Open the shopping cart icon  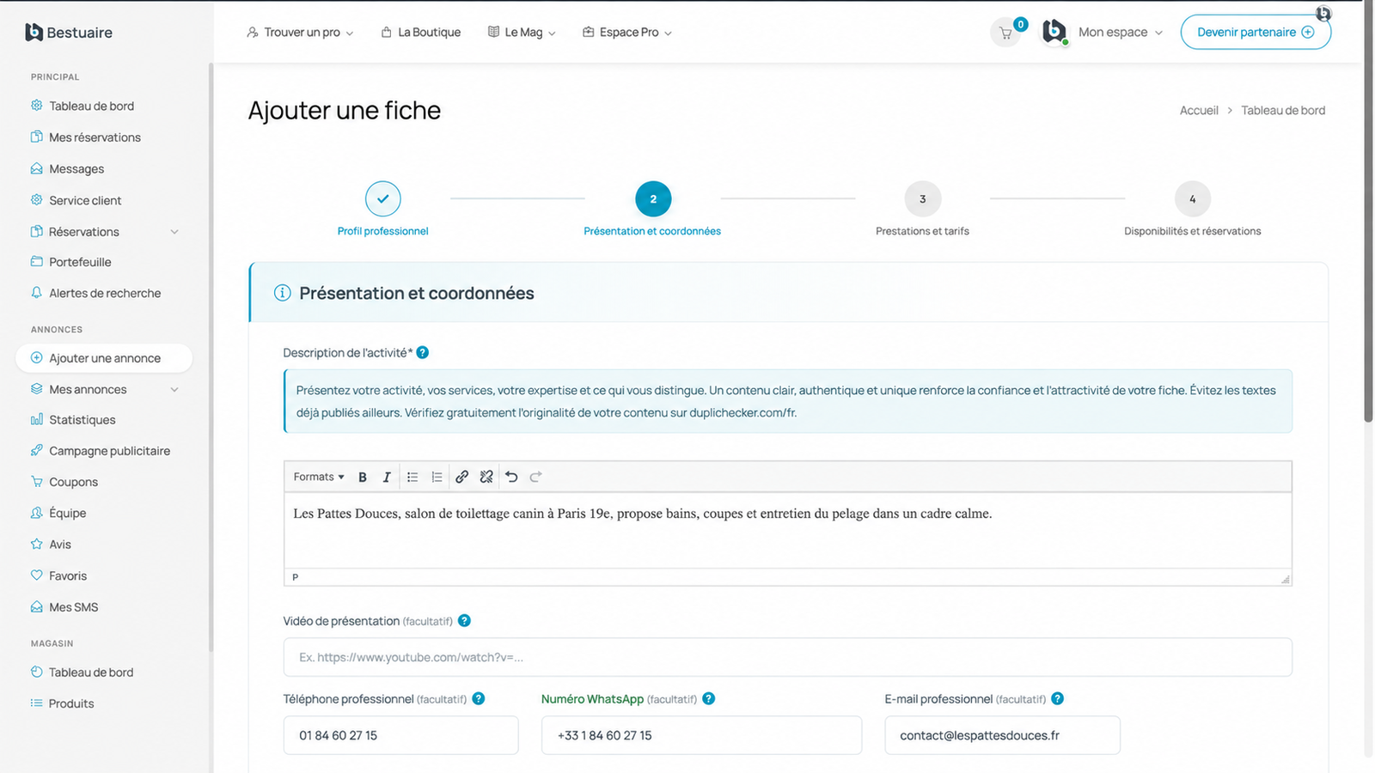click(1005, 33)
